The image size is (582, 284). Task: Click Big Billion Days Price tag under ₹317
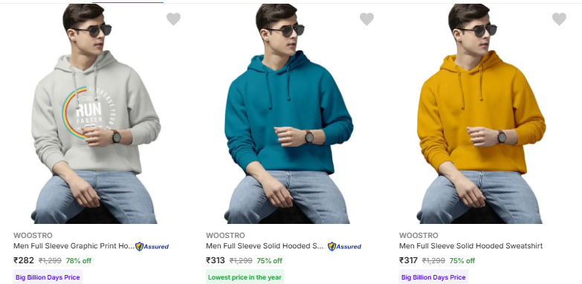coord(433,277)
